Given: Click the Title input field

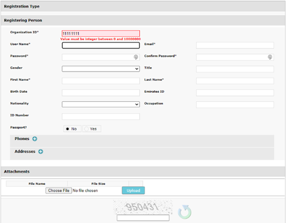Looking at the screenshot, I should coord(235,69).
